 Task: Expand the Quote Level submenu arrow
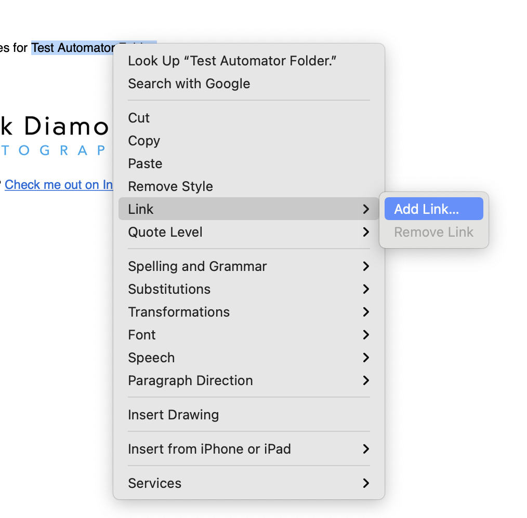coord(366,232)
